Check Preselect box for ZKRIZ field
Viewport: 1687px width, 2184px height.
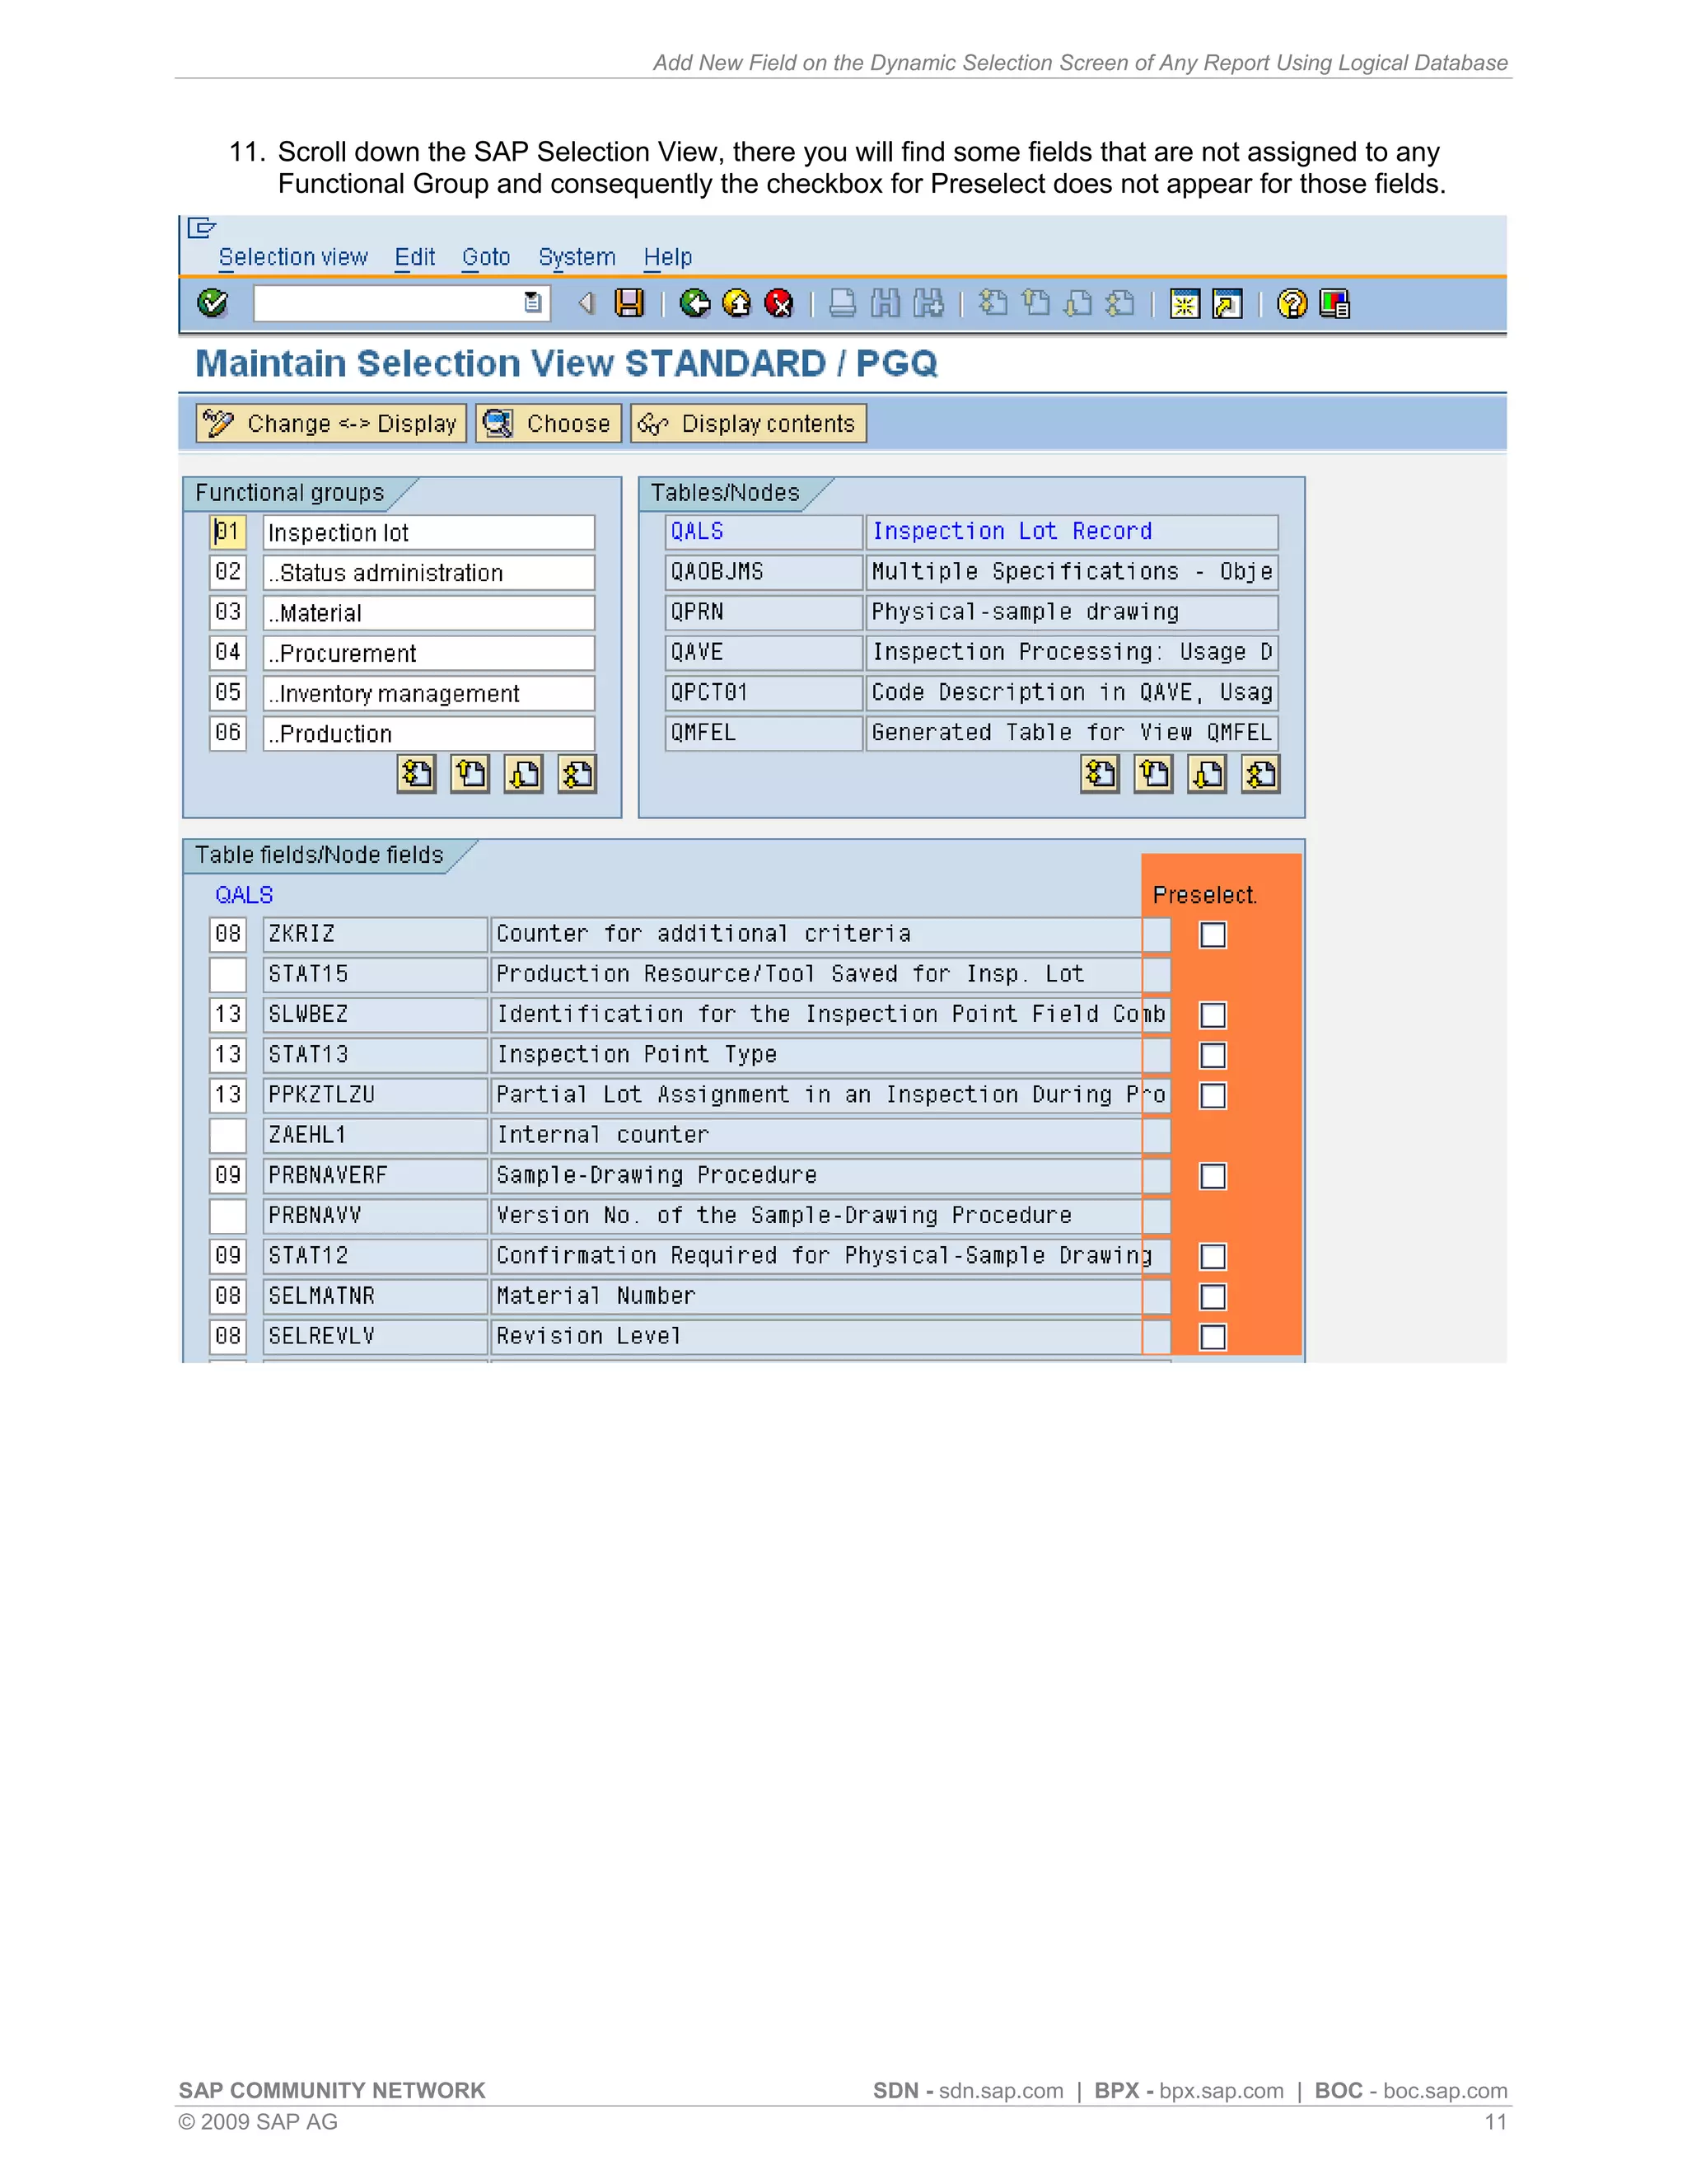pyautogui.click(x=1213, y=935)
